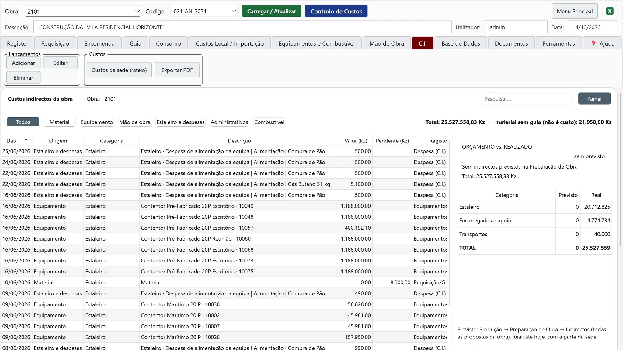Click the Data field 4/10/2026
The image size is (623, 350).
[x=593, y=27]
